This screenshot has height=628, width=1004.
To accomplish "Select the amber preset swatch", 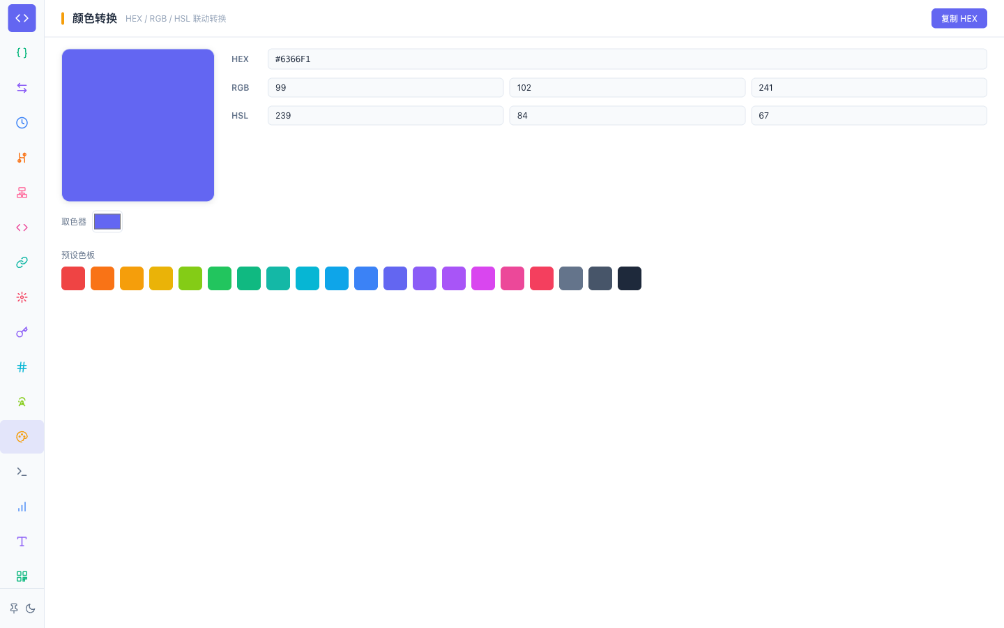I will point(132,278).
